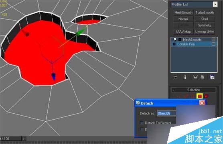Click the green Y-axis gizmo arrow

point(81,32)
